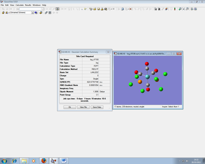Open the Results menu
The width and height of the screenshot is (205, 164).
(x=28, y=5)
